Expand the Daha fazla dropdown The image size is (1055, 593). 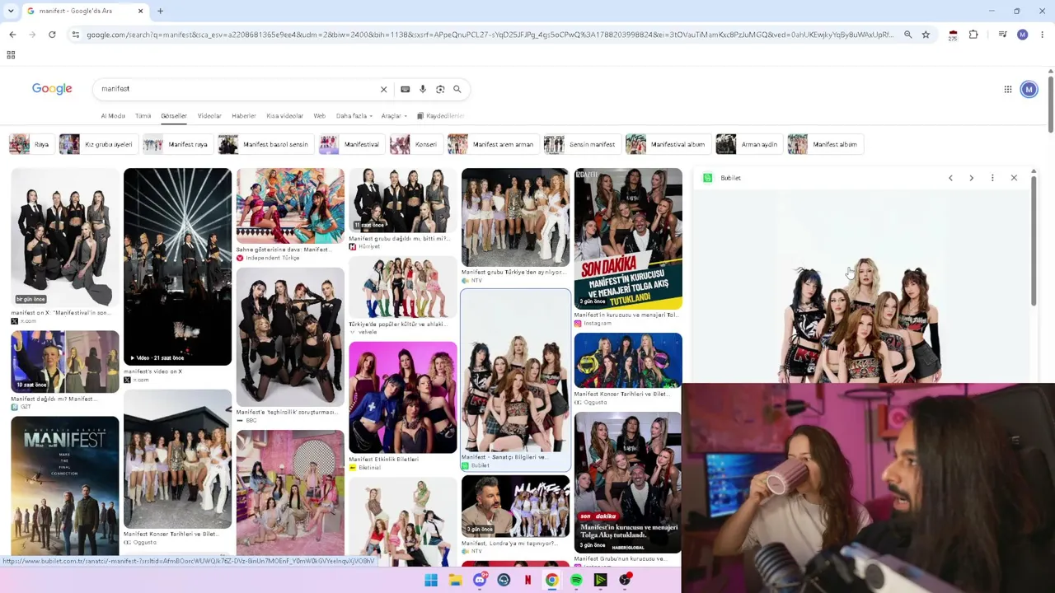pyautogui.click(x=354, y=116)
